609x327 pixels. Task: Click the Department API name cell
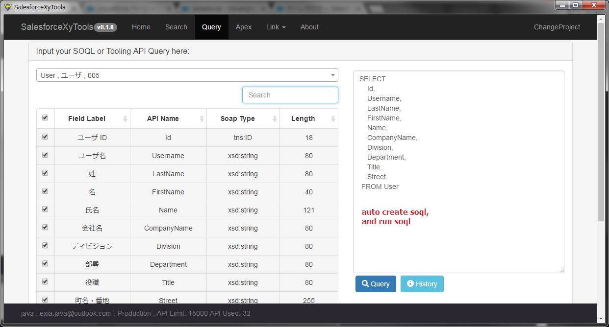click(168, 264)
